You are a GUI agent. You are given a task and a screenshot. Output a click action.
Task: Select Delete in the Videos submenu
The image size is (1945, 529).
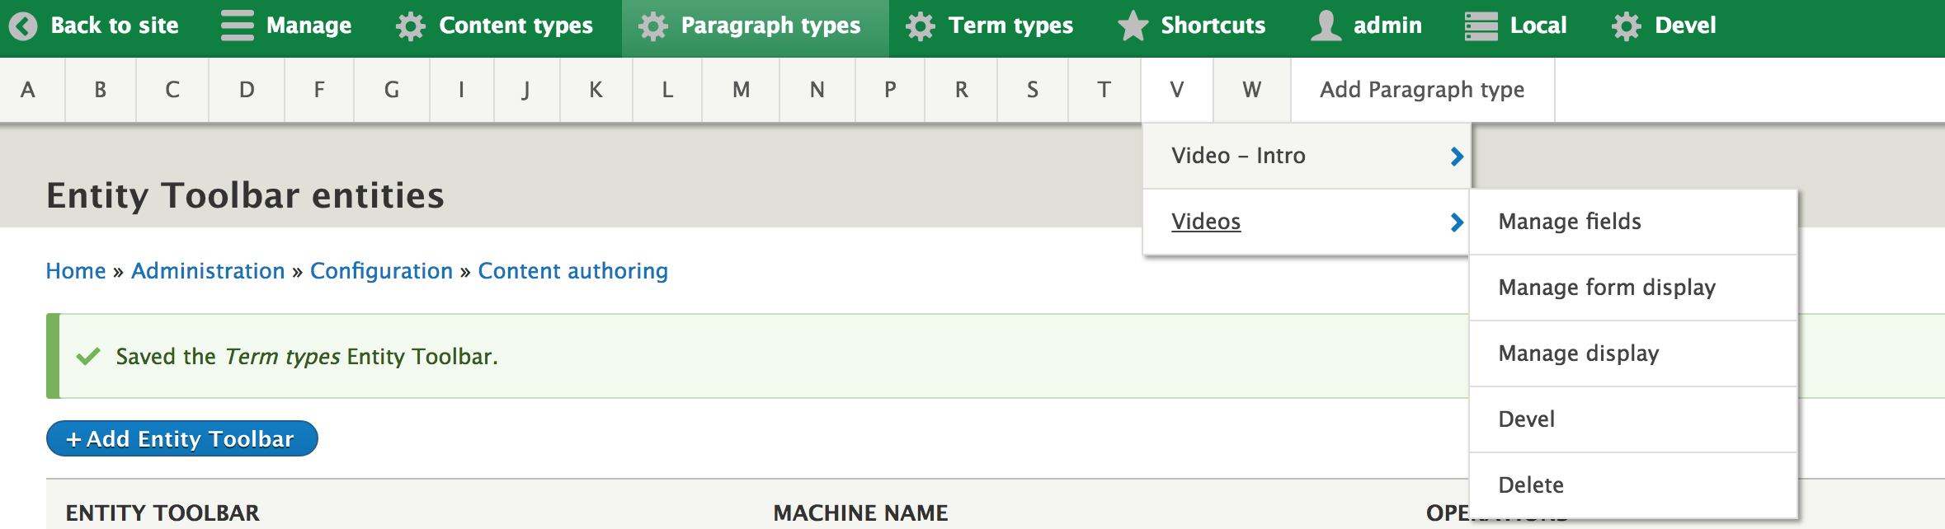1633,485
